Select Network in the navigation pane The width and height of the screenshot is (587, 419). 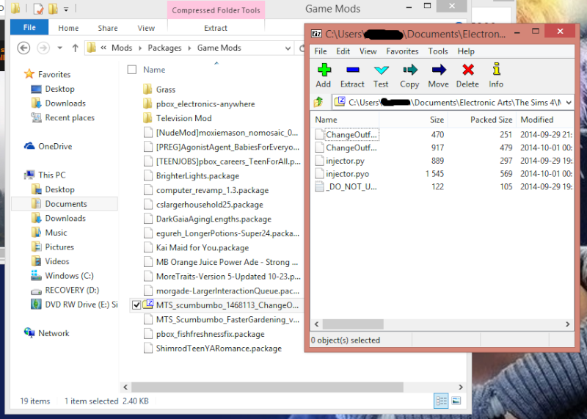(x=54, y=333)
